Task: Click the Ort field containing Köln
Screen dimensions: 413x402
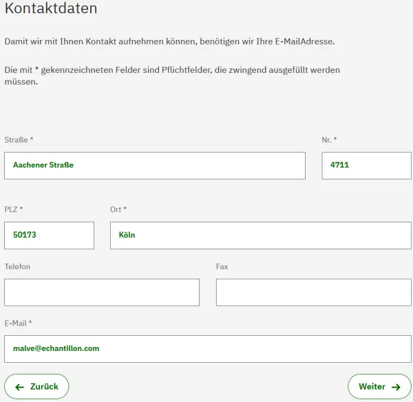Action: [260, 235]
